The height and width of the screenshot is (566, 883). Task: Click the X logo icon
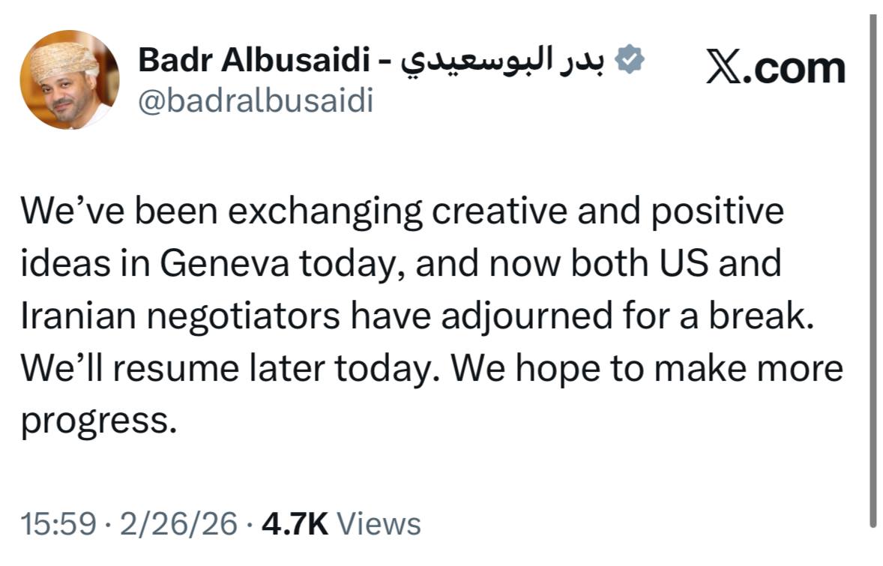click(x=726, y=67)
